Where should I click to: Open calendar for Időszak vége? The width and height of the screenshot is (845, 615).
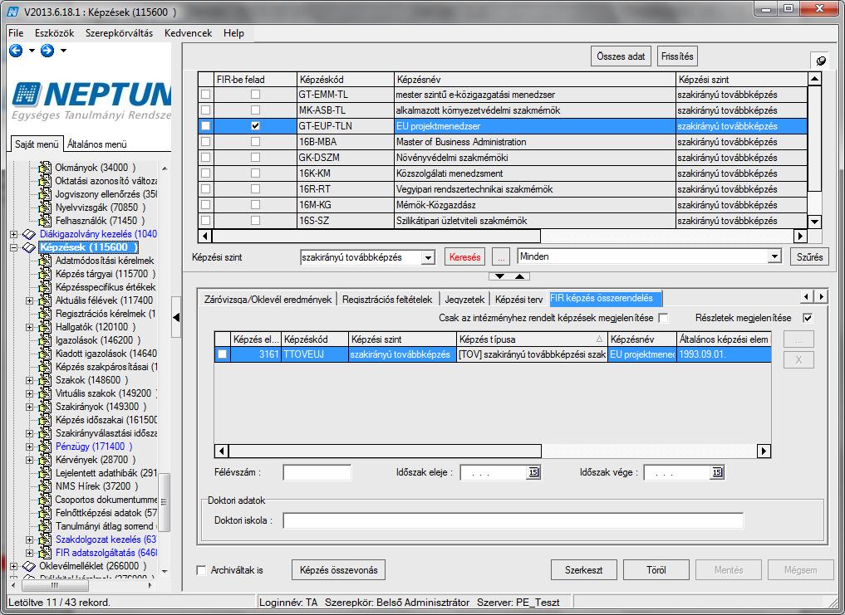click(x=716, y=472)
